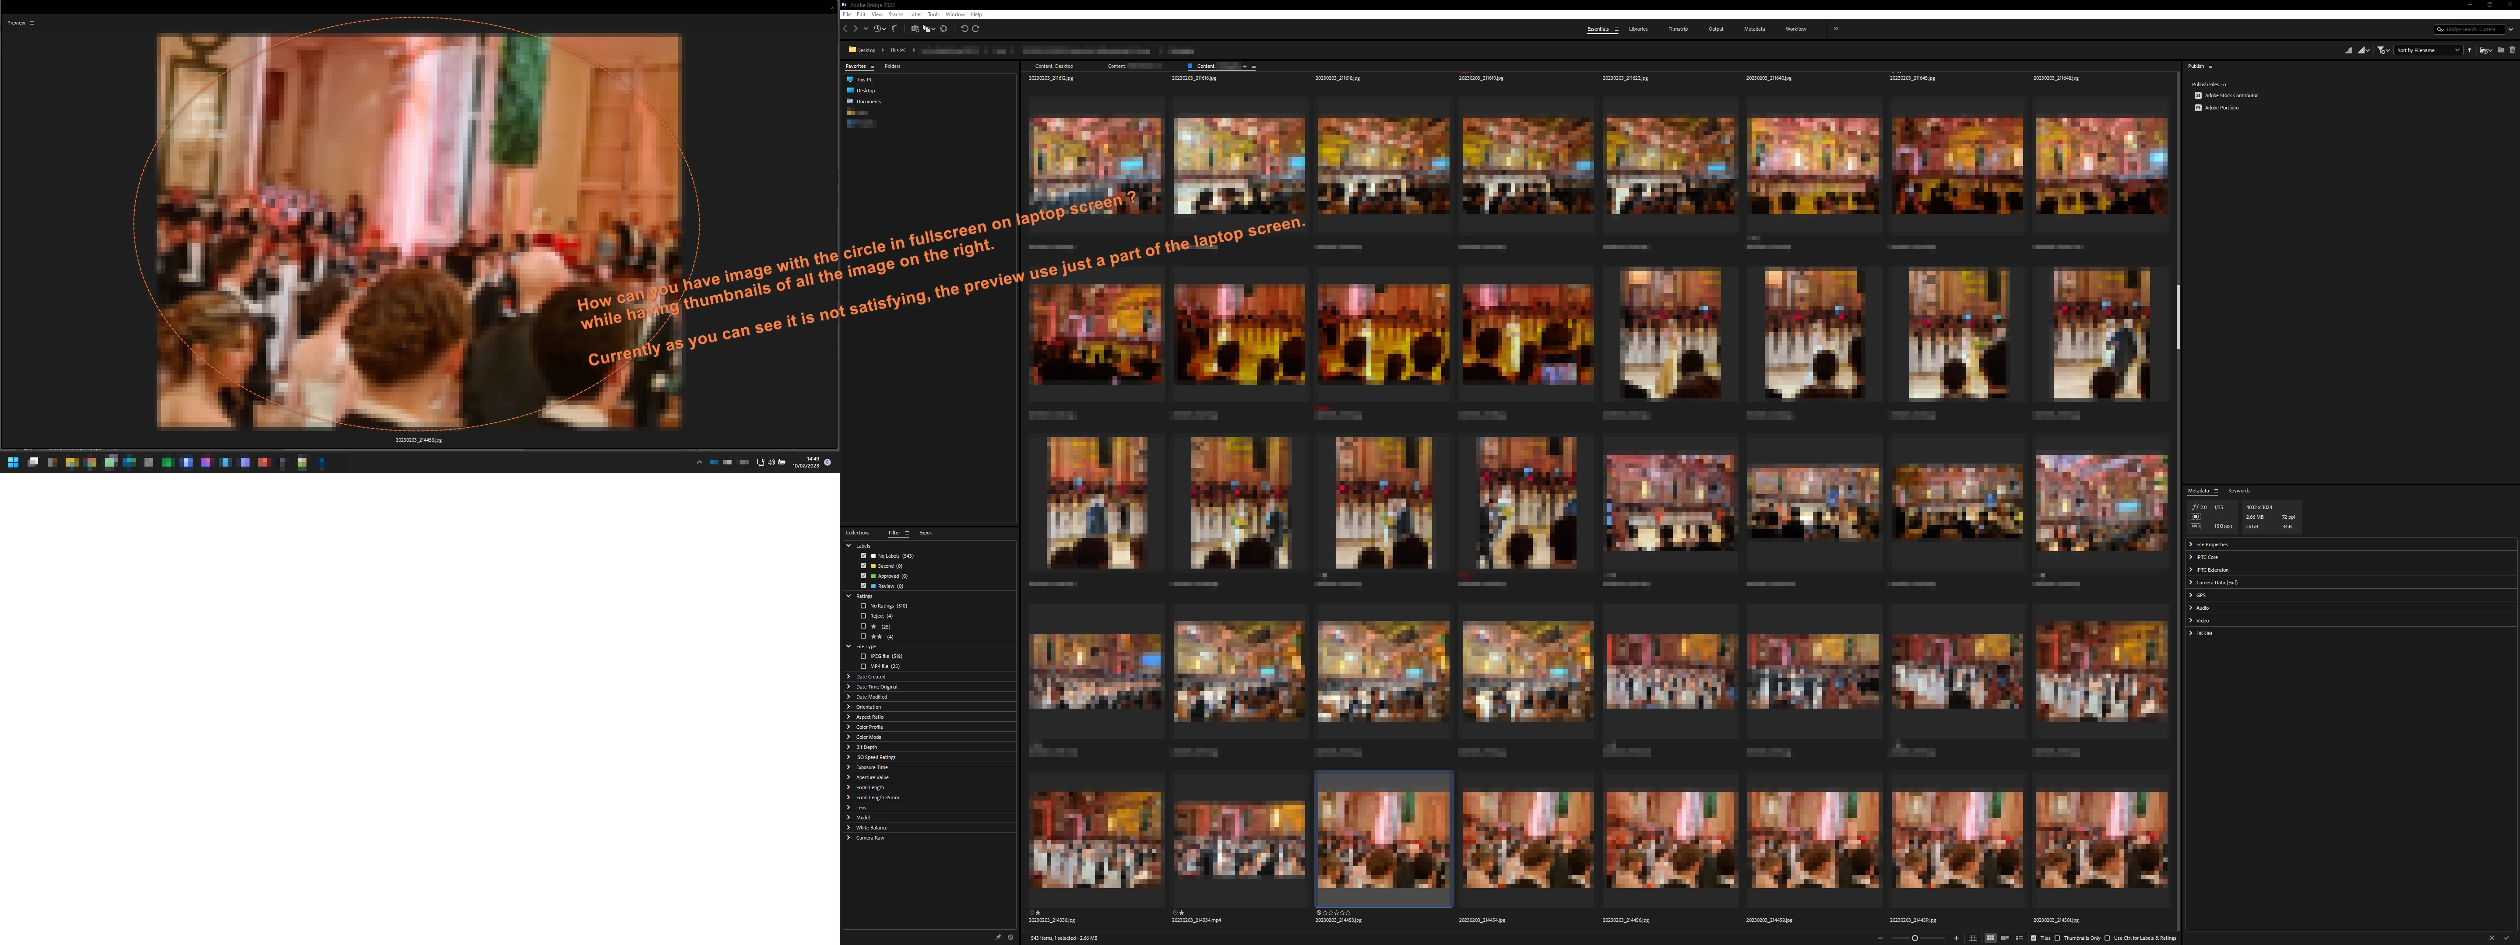Select Adobe Stock Contributor publish option
The image size is (2520, 945).
(x=2231, y=96)
